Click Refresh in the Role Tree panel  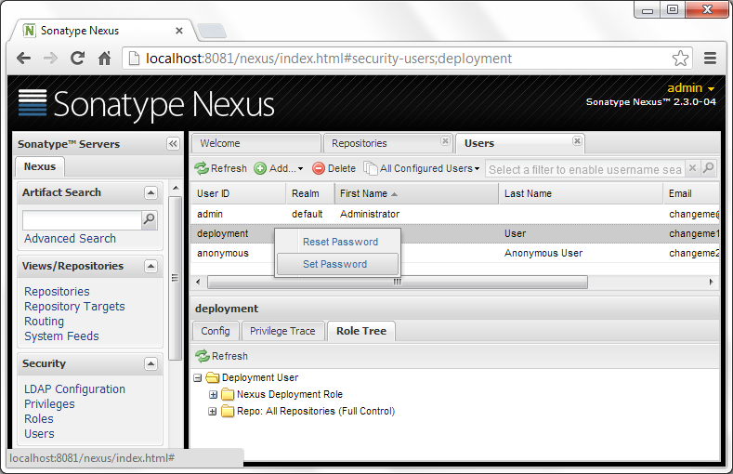222,356
